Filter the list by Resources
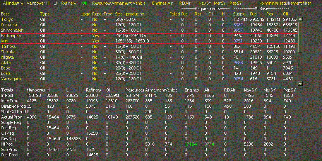Screen dimensions: 322x161 [101, 3]
